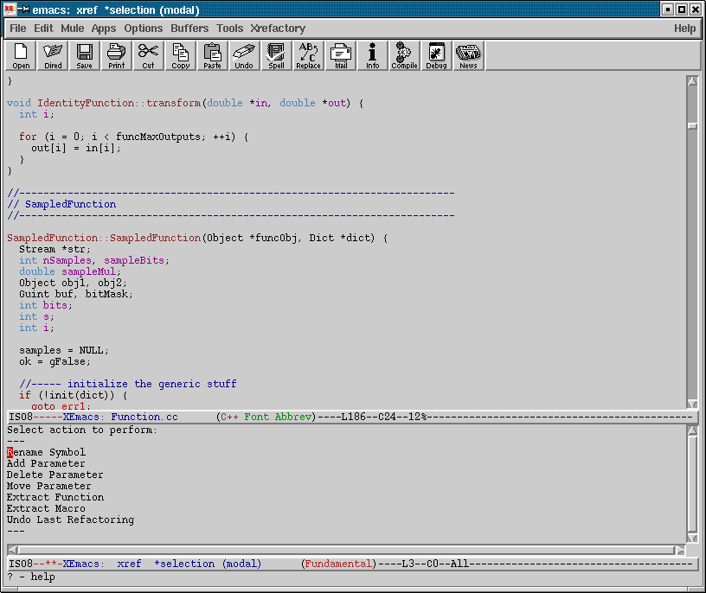
Task: Click selection pane scrollbar up arrow
Action: 692,430
